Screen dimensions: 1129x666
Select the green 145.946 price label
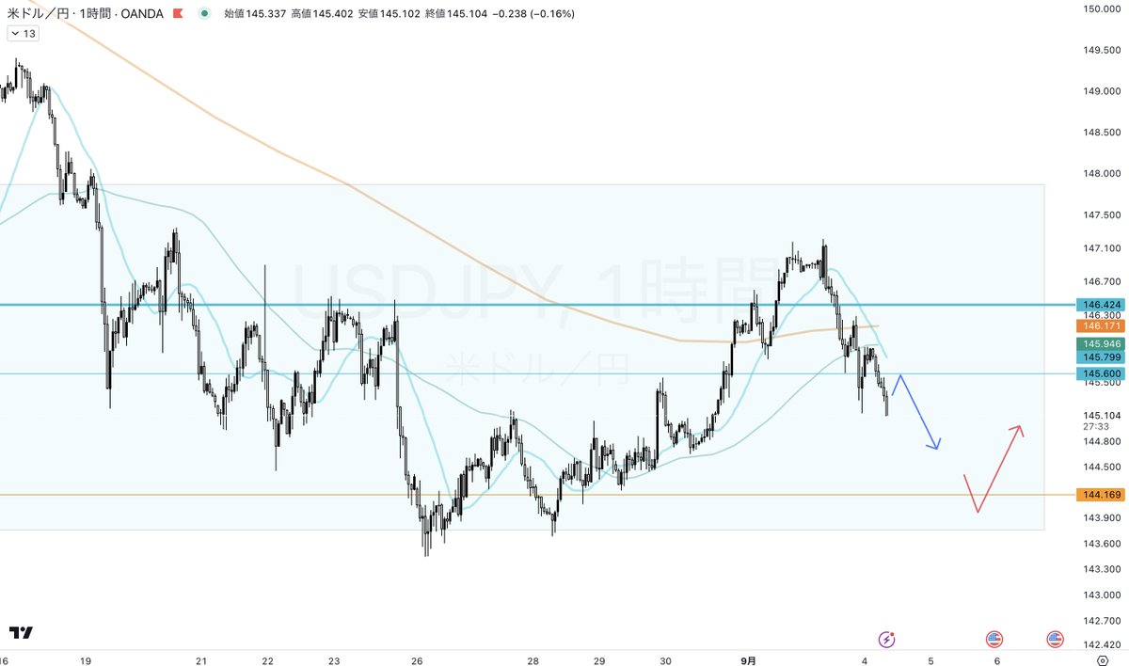pos(1101,344)
